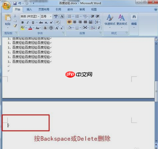Click the Office button

[x=6, y=6]
